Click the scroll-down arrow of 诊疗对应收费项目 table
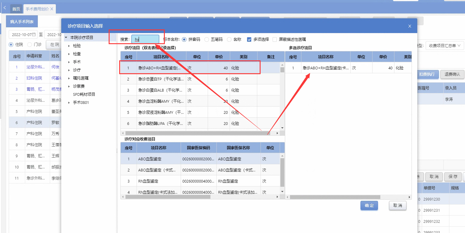Viewport: 465px width, 233px height. coord(282,192)
